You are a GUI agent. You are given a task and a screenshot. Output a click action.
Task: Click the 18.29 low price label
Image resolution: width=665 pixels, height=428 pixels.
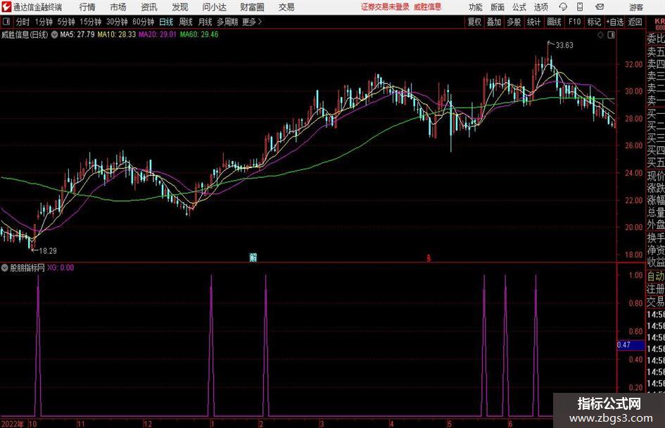[48, 251]
